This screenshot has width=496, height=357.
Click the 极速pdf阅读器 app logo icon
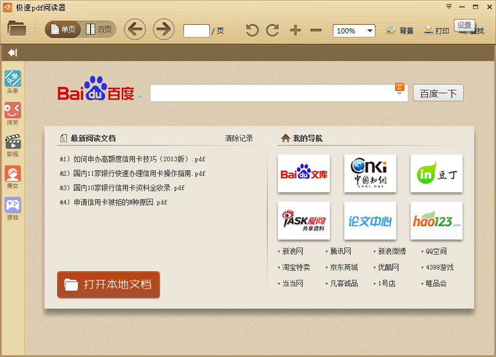coord(7,7)
